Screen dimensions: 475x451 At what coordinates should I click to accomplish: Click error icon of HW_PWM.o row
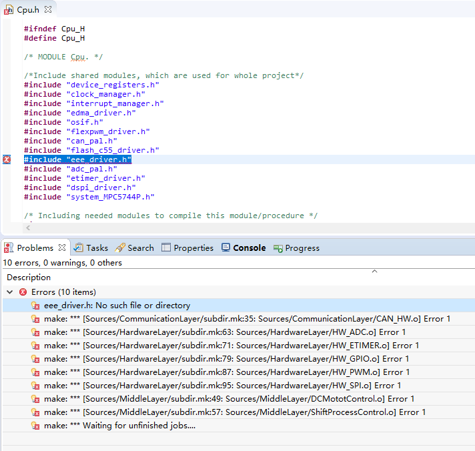click(x=35, y=372)
